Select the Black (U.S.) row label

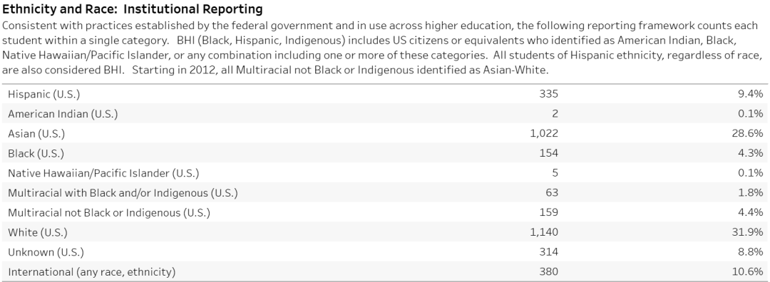pyautogui.click(x=36, y=153)
